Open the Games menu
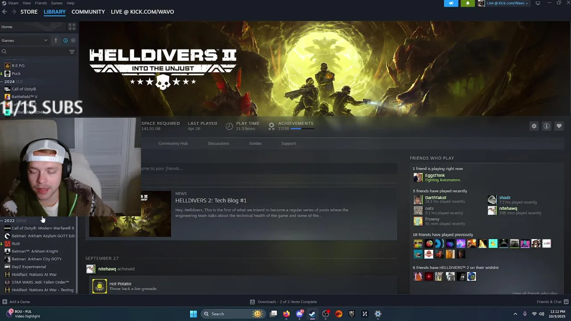 [57, 3]
